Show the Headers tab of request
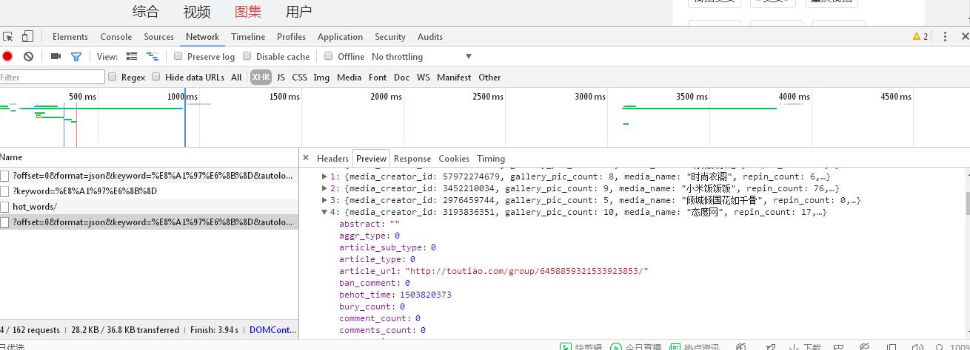This screenshot has height=350, width=970. 332,158
